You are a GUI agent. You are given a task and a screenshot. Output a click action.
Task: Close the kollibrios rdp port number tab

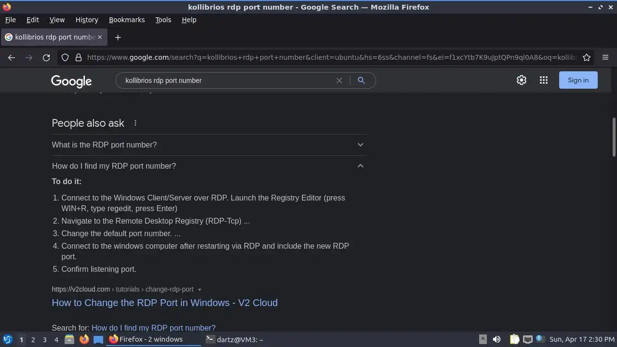(x=100, y=37)
